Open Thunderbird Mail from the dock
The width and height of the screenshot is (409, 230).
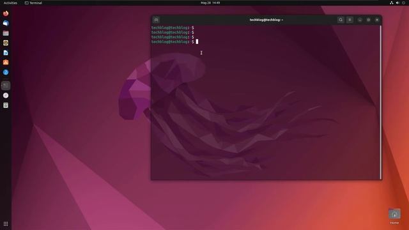pos(6,23)
